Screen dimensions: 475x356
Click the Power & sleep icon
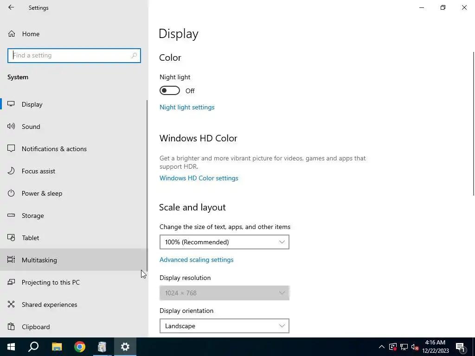(11, 193)
